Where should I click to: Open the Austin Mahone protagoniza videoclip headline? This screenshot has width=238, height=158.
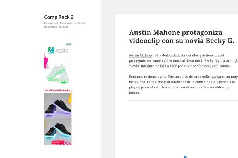pyautogui.click(x=182, y=36)
